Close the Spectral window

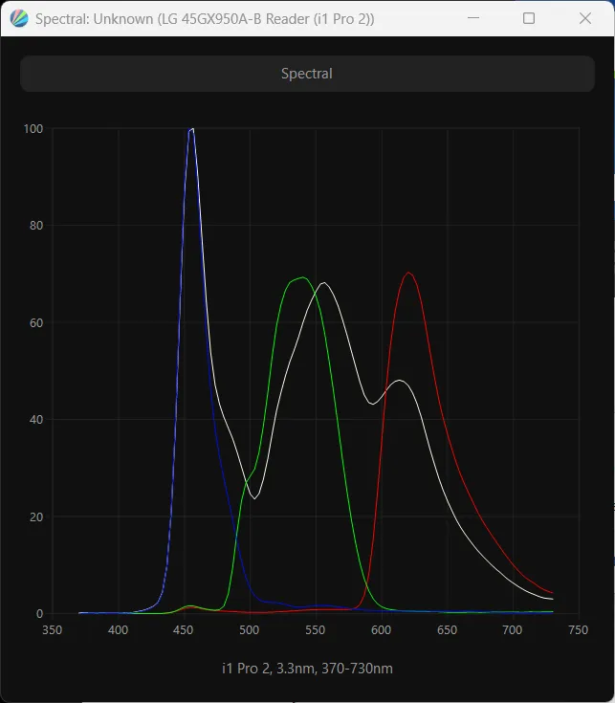coord(585,18)
